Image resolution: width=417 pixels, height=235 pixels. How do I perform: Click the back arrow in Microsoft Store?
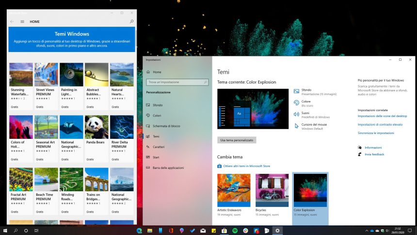point(12,21)
